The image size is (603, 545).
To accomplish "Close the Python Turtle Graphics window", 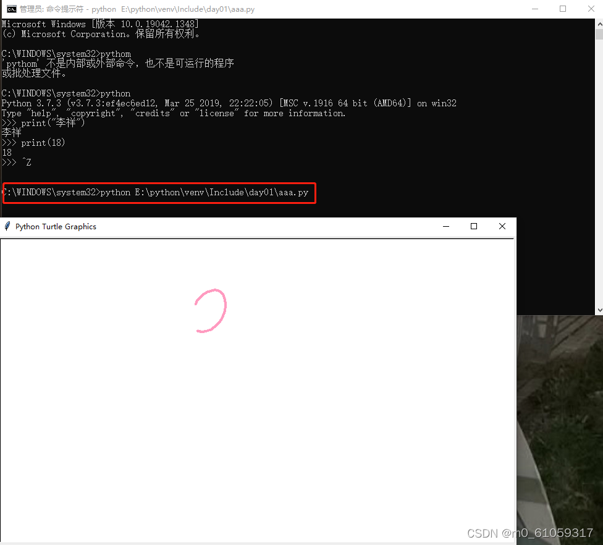I will [502, 226].
